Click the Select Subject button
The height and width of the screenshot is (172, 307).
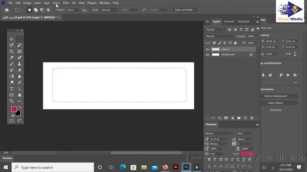tap(275, 103)
